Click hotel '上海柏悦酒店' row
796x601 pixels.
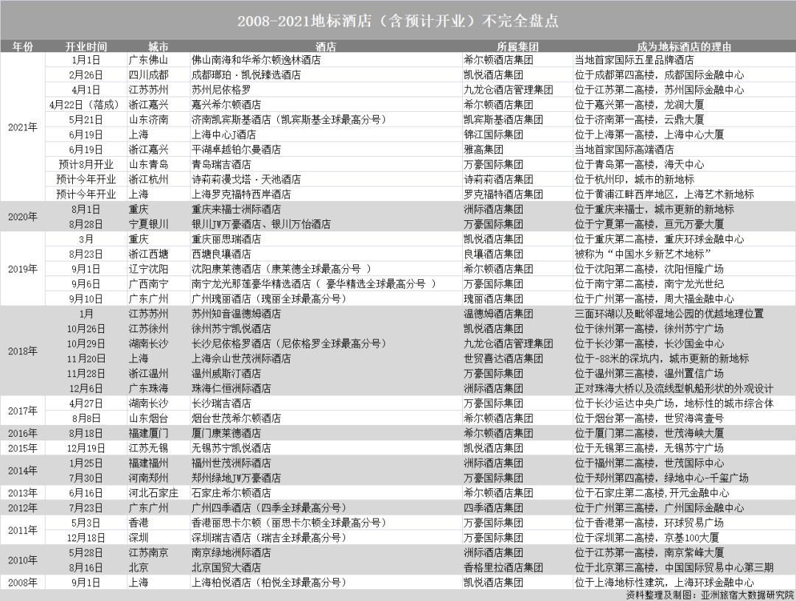click(268, 583)
